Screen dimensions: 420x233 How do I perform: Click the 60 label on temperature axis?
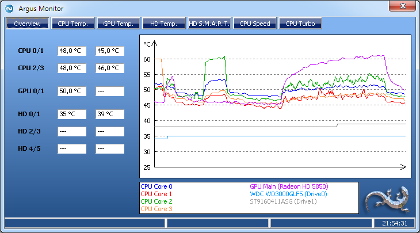click(147, 59)
